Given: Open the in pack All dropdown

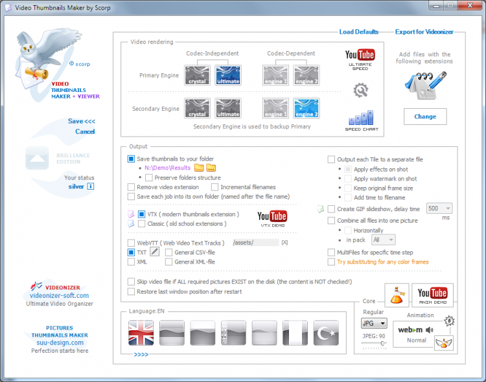Looking at the screenshot, I should 384,240.
